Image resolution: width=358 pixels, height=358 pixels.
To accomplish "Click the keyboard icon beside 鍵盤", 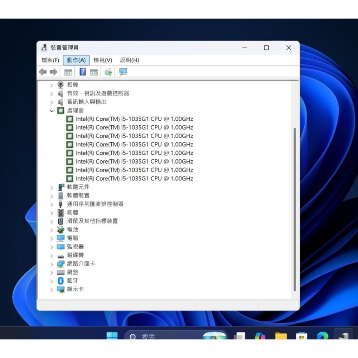I will [61, 272].
